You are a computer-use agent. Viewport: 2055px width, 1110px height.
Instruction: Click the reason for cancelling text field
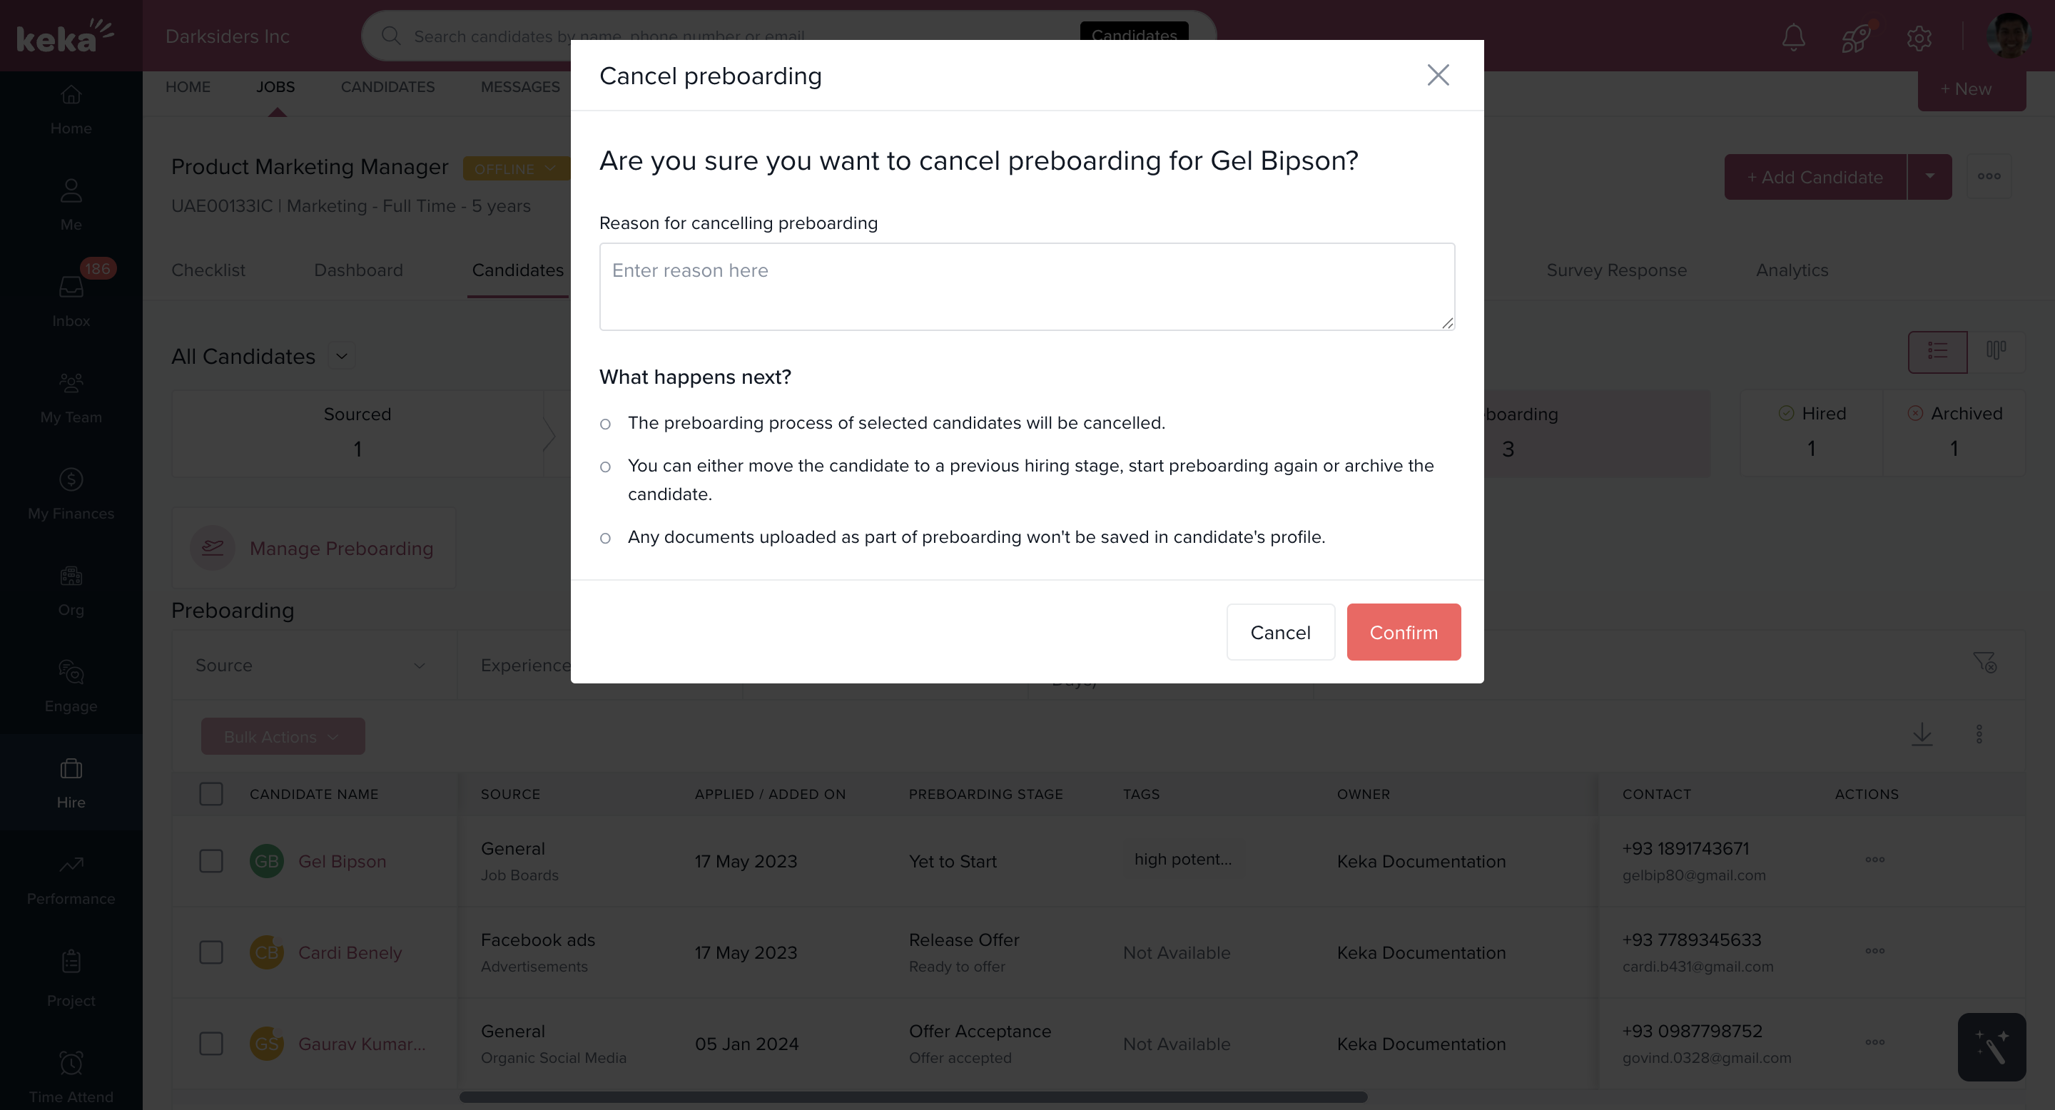coord(1027,287)
